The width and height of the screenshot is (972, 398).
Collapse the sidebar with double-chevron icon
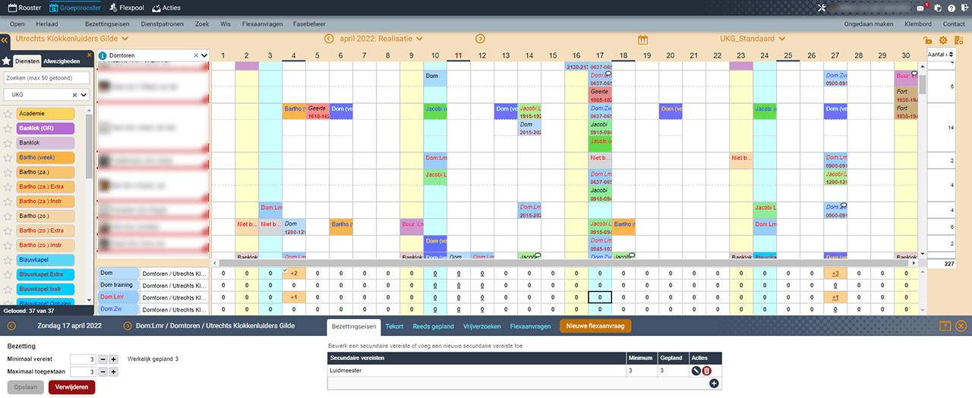coord(5,39)
